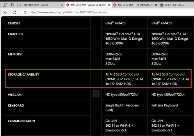Click the msi.com address bar URL

[69, 12]
